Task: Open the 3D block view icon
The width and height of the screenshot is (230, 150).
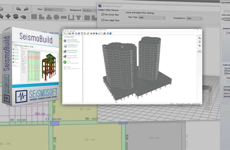Action: tap(24, 17)
